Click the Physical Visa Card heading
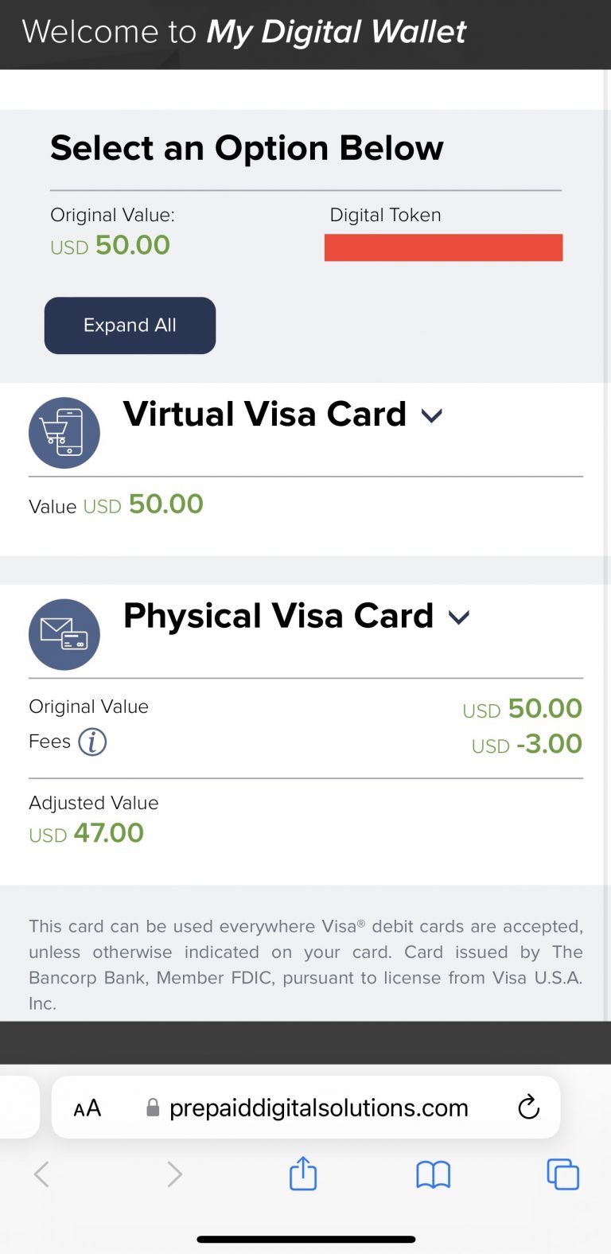Viewport: 611px width, 1254px height. coord(277,617)
